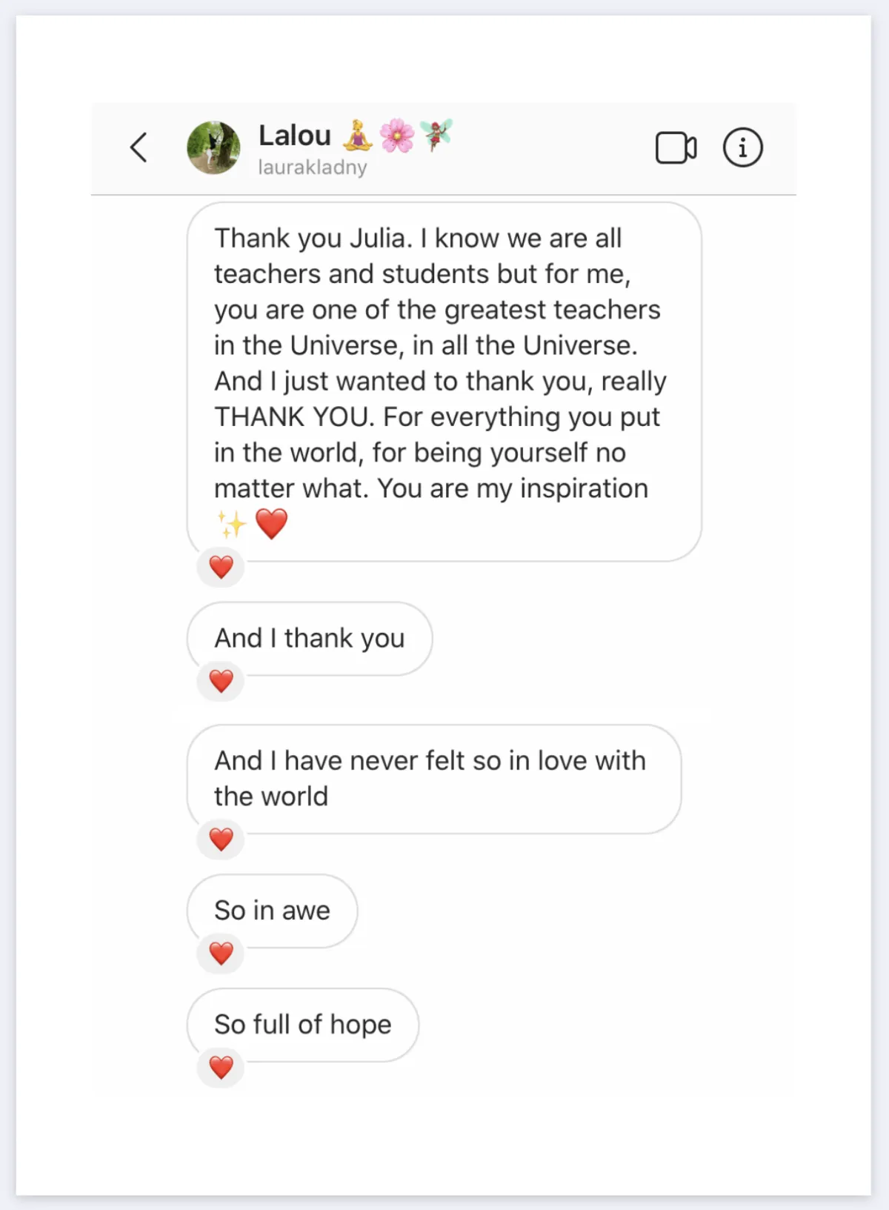The height and width of the screenshot is (1210, 889).
Task: Select the 'So full of hope' message bubble
Action: coord(302,1025)
